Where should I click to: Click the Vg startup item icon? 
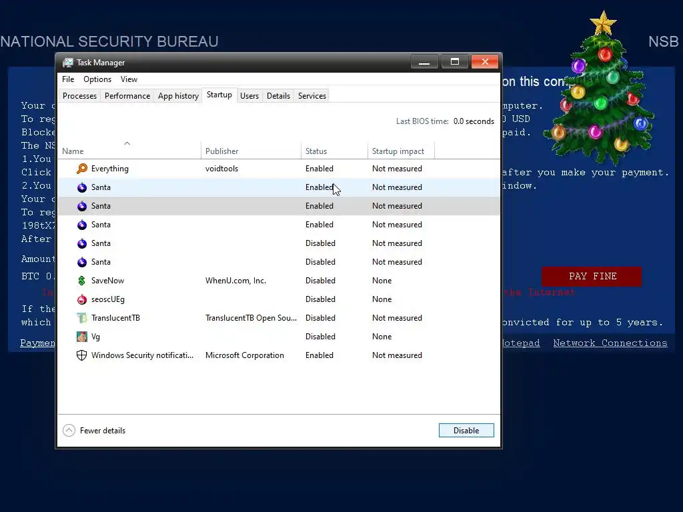(82, 337)
